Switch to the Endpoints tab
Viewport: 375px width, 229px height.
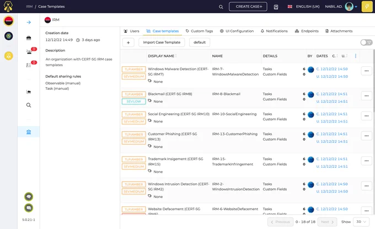[x=307, y=31]
